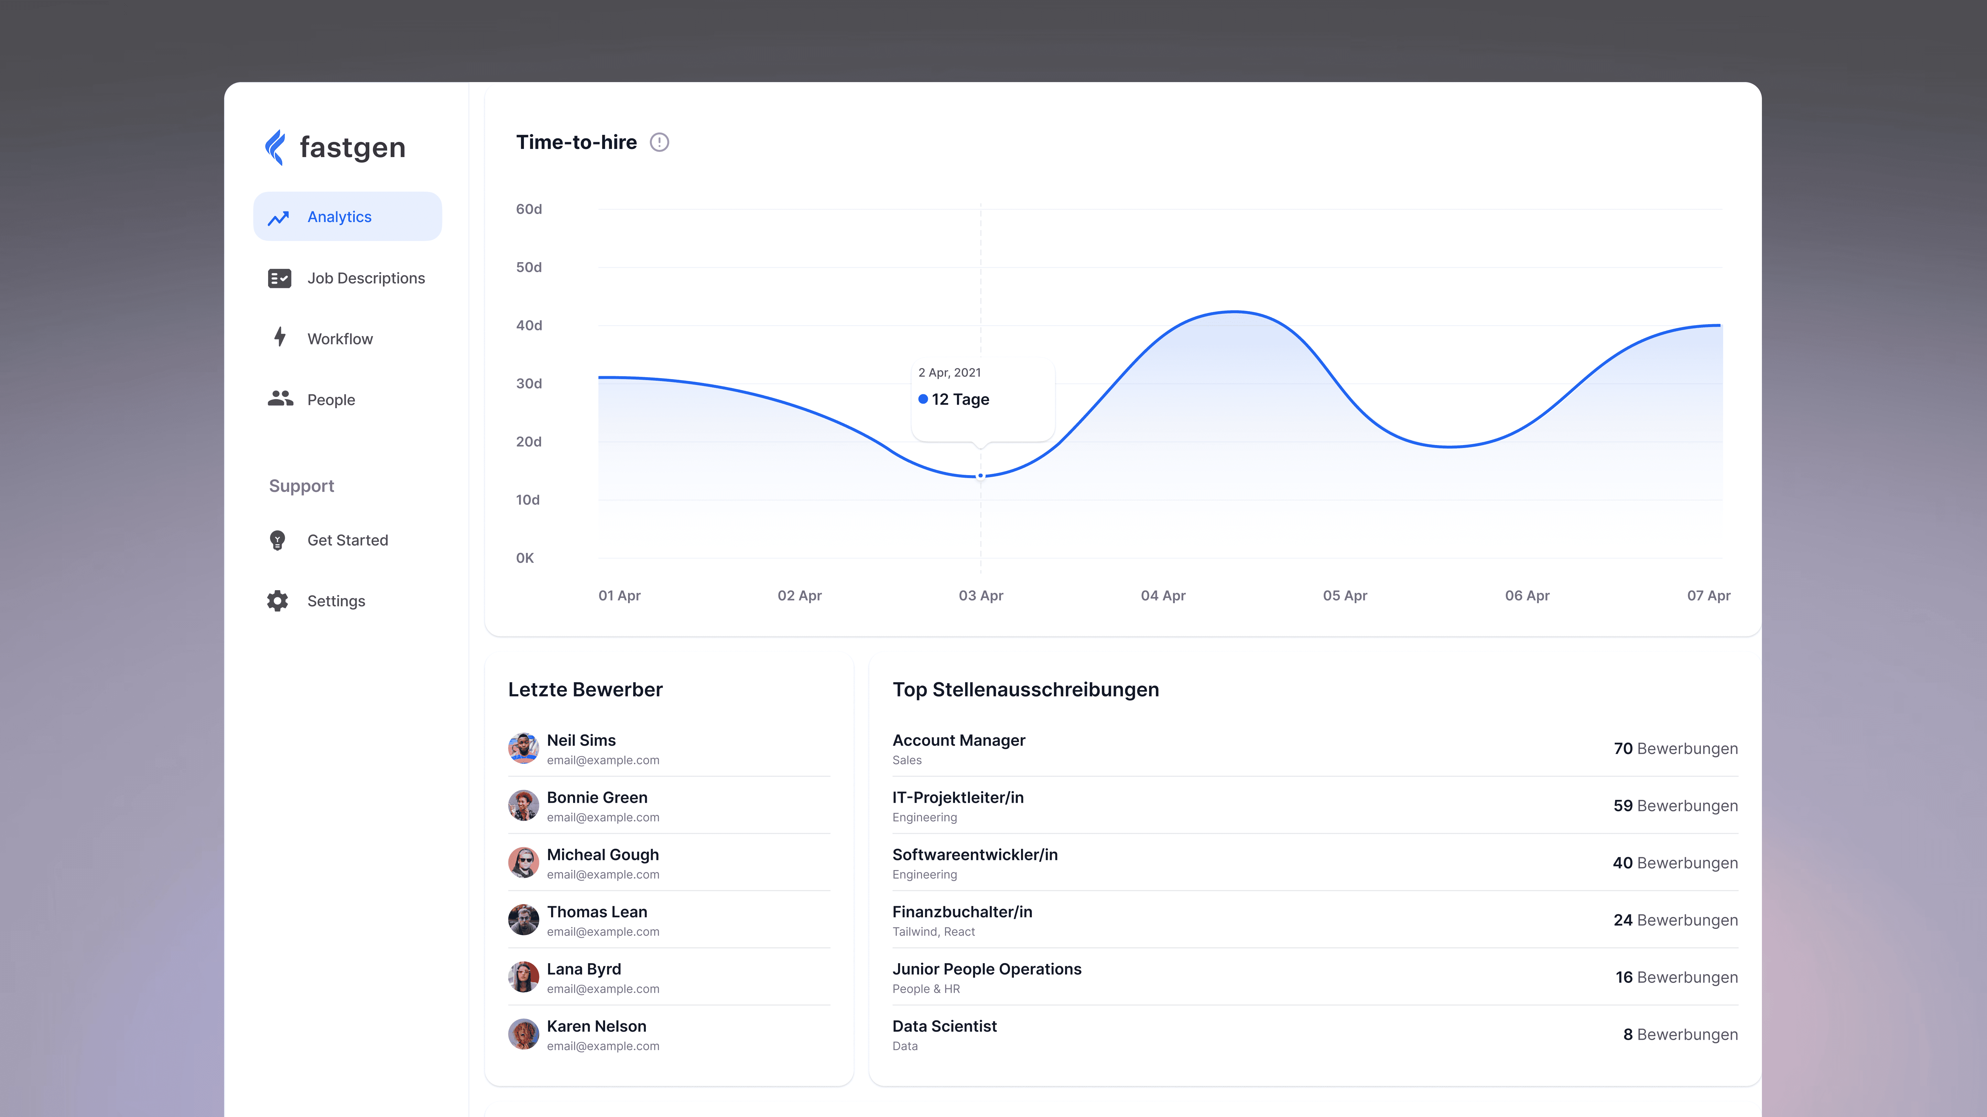The width and height of the screenshot is (1987, 1117).
Task: Click the highlighted data point on chart
Action: click(980, 476)
